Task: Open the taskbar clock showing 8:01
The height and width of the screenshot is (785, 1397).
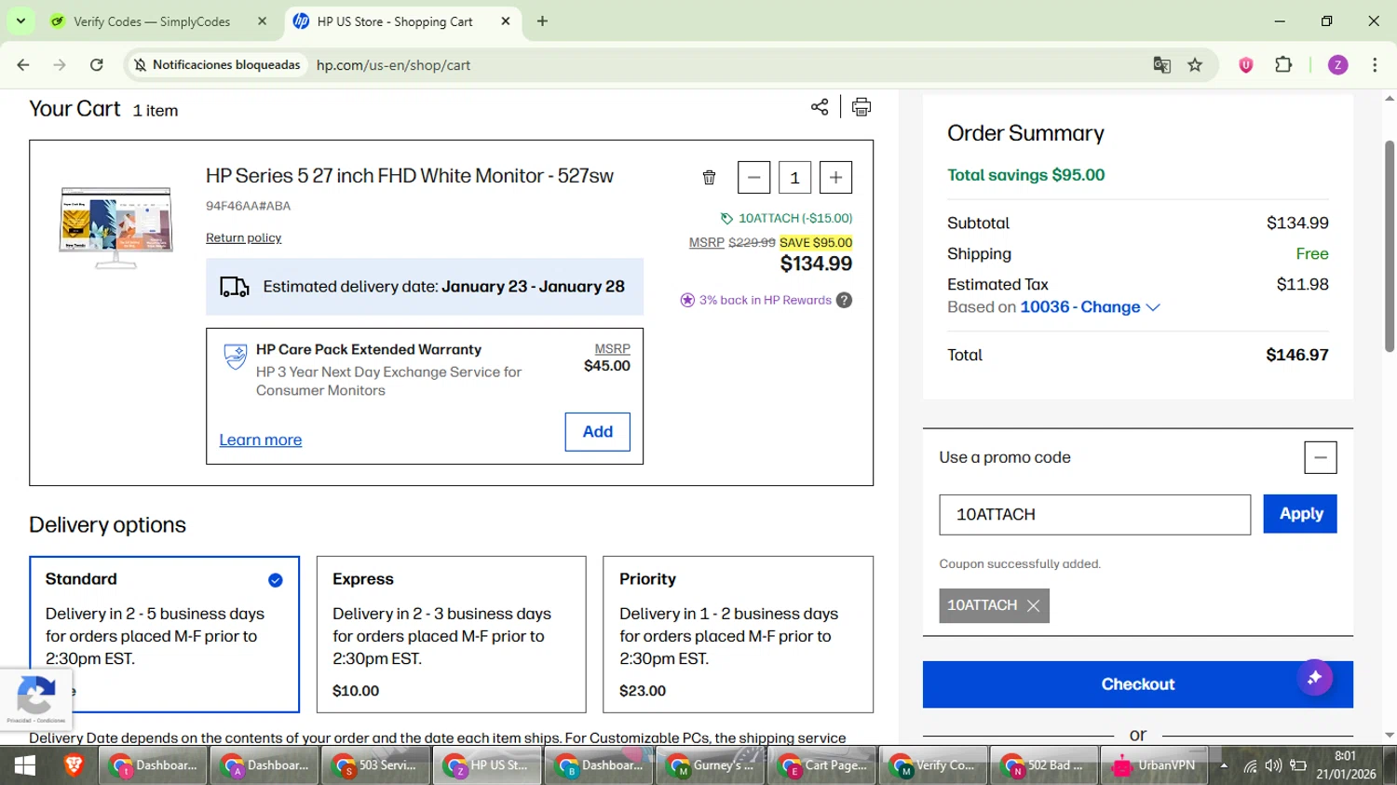Action: click(x=1346, y=765)
